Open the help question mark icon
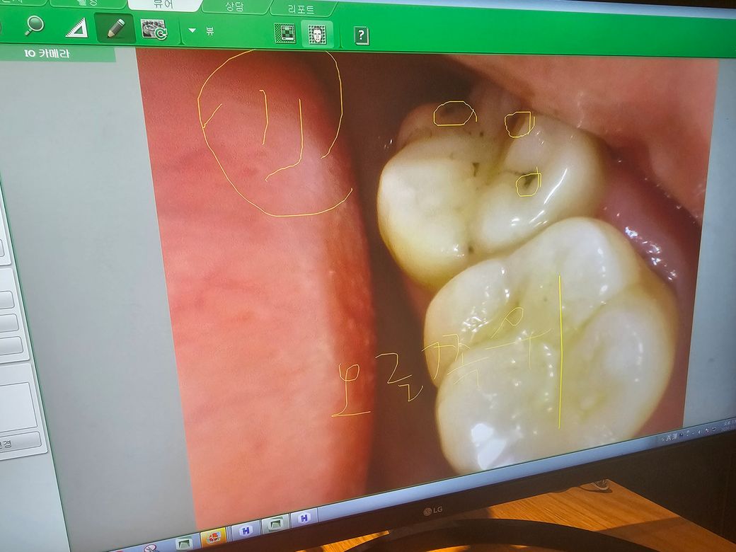736x552 pixels. [362, 36]
